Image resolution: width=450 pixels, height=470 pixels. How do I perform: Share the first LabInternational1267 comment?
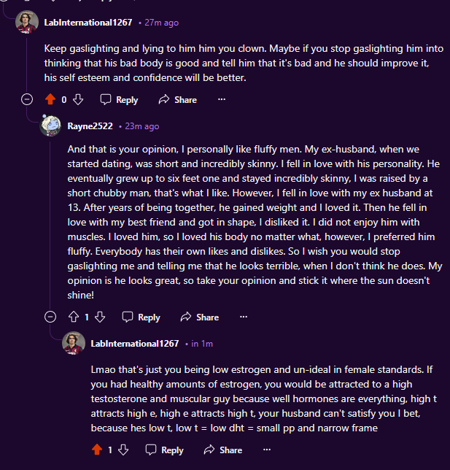[x=177, y=100]
